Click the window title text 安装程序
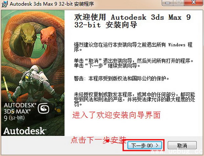Viewport: 204px width, 156px height. 84,4
